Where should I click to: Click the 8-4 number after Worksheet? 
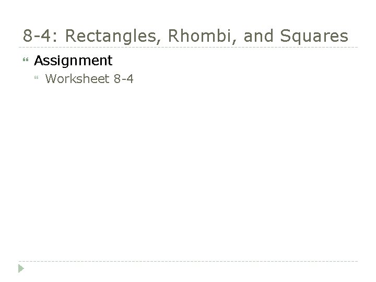123,79
